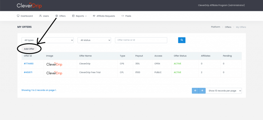263x120 pixels.
Task: Click CleverDrip logo image in row #774490
Action: pos(54,64)
